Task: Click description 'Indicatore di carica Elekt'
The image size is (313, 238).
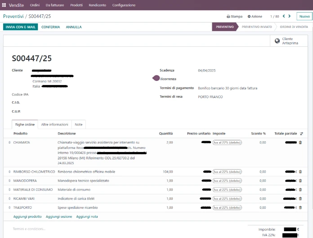Action: point(76,199)
